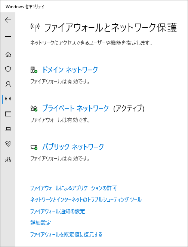Click the domain network building icon

[x=34, y=70]
